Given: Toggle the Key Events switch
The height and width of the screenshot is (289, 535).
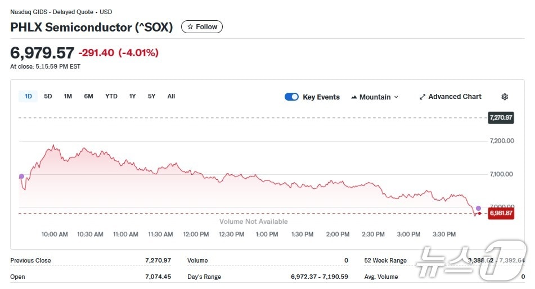Looking at the screenshot, I should click(x=291, y=97).
